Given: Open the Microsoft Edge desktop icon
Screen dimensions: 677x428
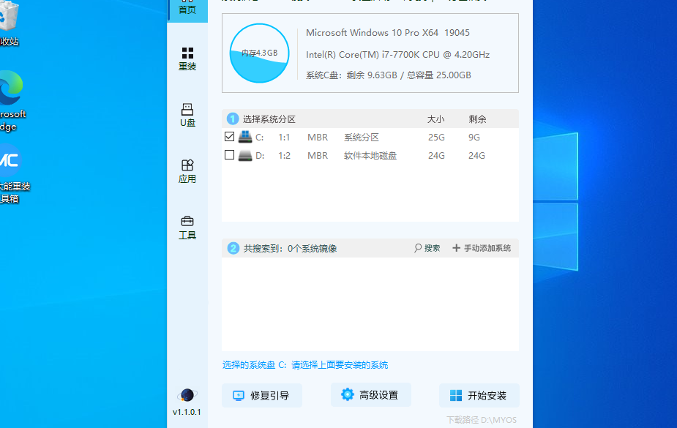Looking at the screenshot, I should coord(12,101).
